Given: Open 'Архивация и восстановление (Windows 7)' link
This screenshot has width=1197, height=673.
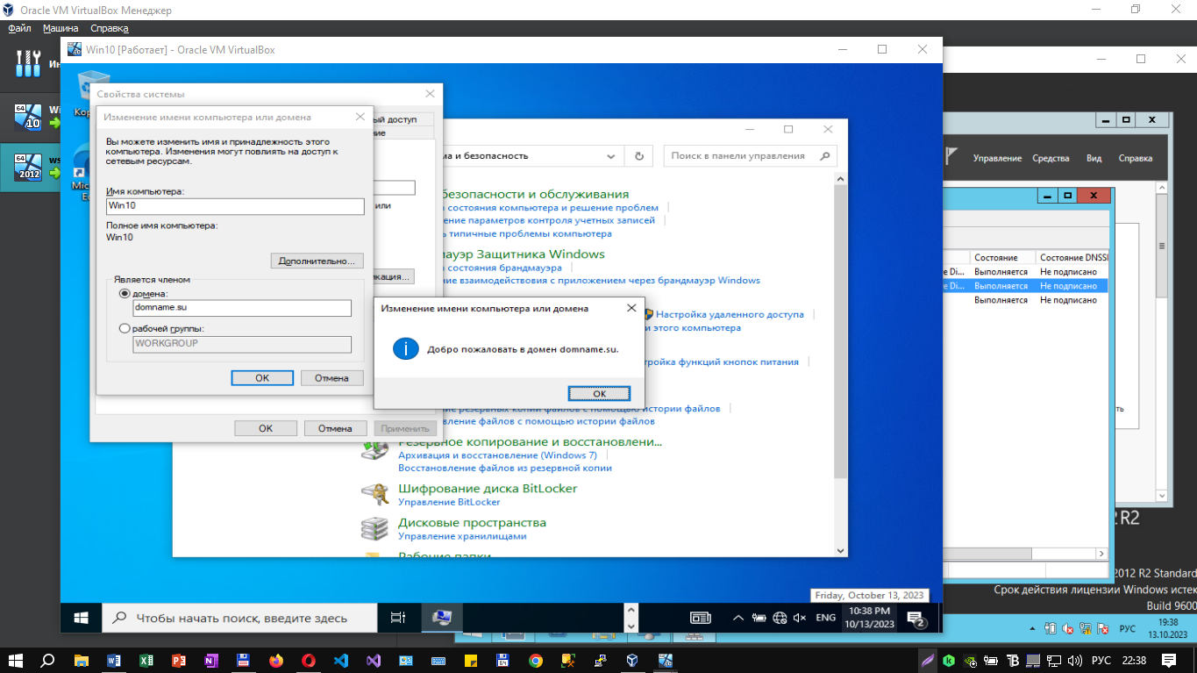Looking at the screenshot, I should tap(497, 455).
